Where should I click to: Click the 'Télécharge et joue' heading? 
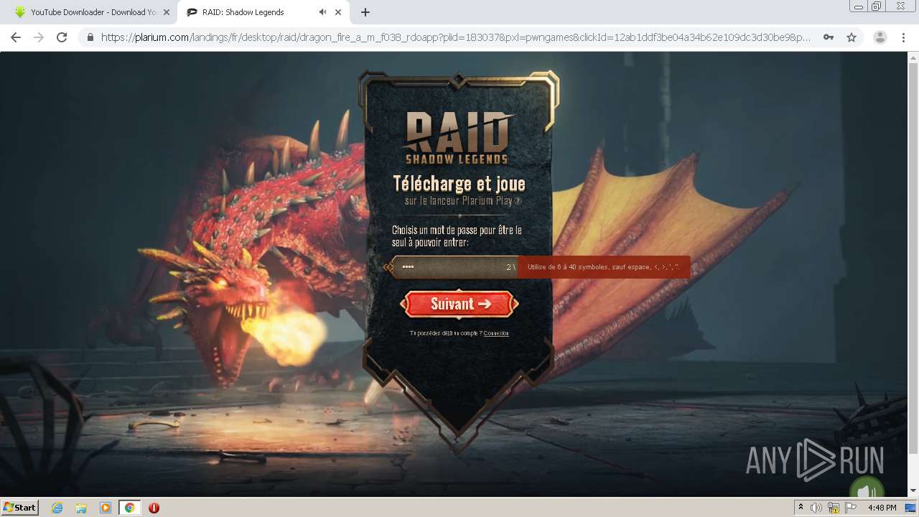pos(459,183)
